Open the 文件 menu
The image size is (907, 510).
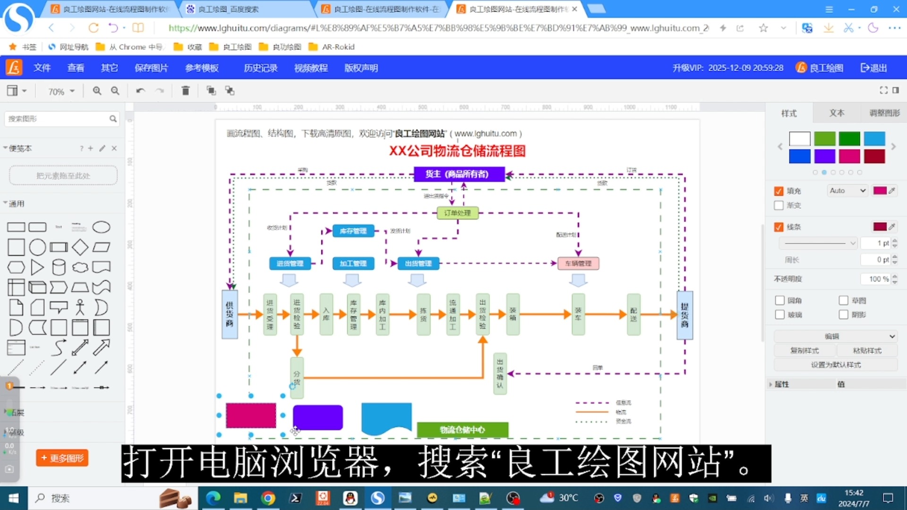point(42,68)
